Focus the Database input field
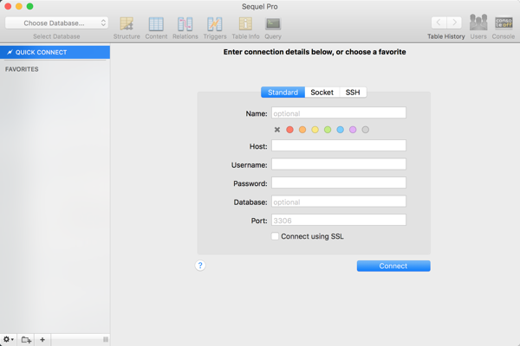 (339, 202)
